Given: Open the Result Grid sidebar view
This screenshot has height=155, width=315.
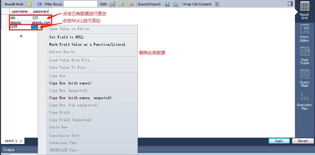Looking at the screenshot, I should point(304,10).
